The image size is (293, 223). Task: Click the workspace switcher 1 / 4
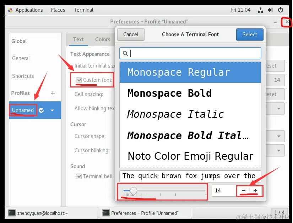(280, 213)
